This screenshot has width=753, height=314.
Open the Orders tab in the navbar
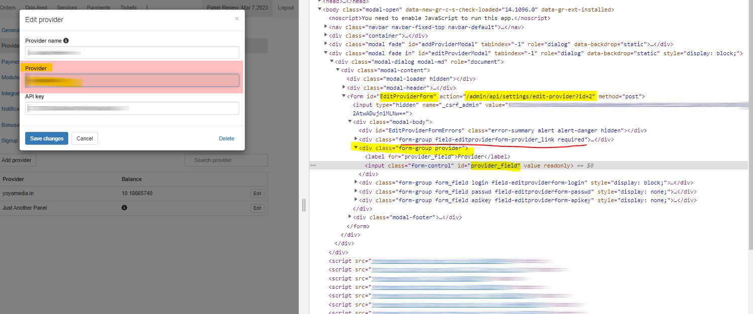pos(8,8)
